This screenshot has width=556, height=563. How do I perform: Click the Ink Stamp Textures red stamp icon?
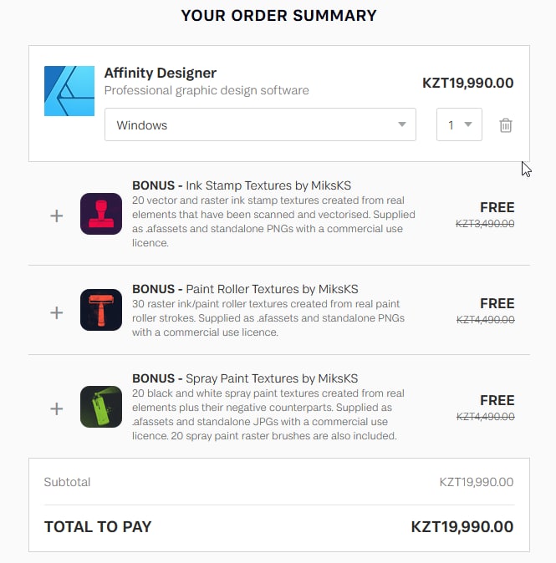[x=101, y=214]
